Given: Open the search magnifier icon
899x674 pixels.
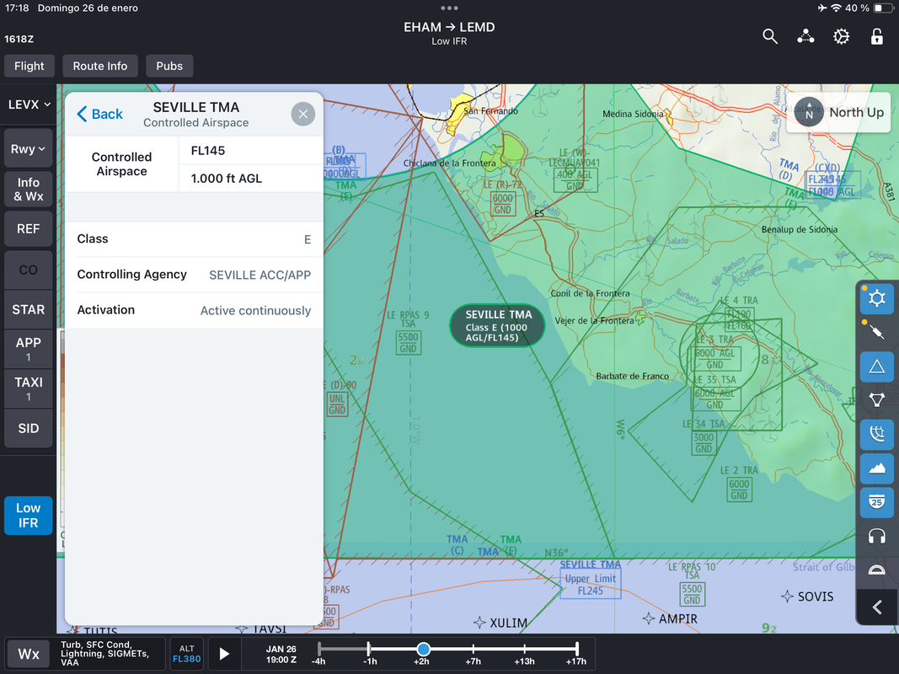Looking at the screenshot, I should [770, 37].
